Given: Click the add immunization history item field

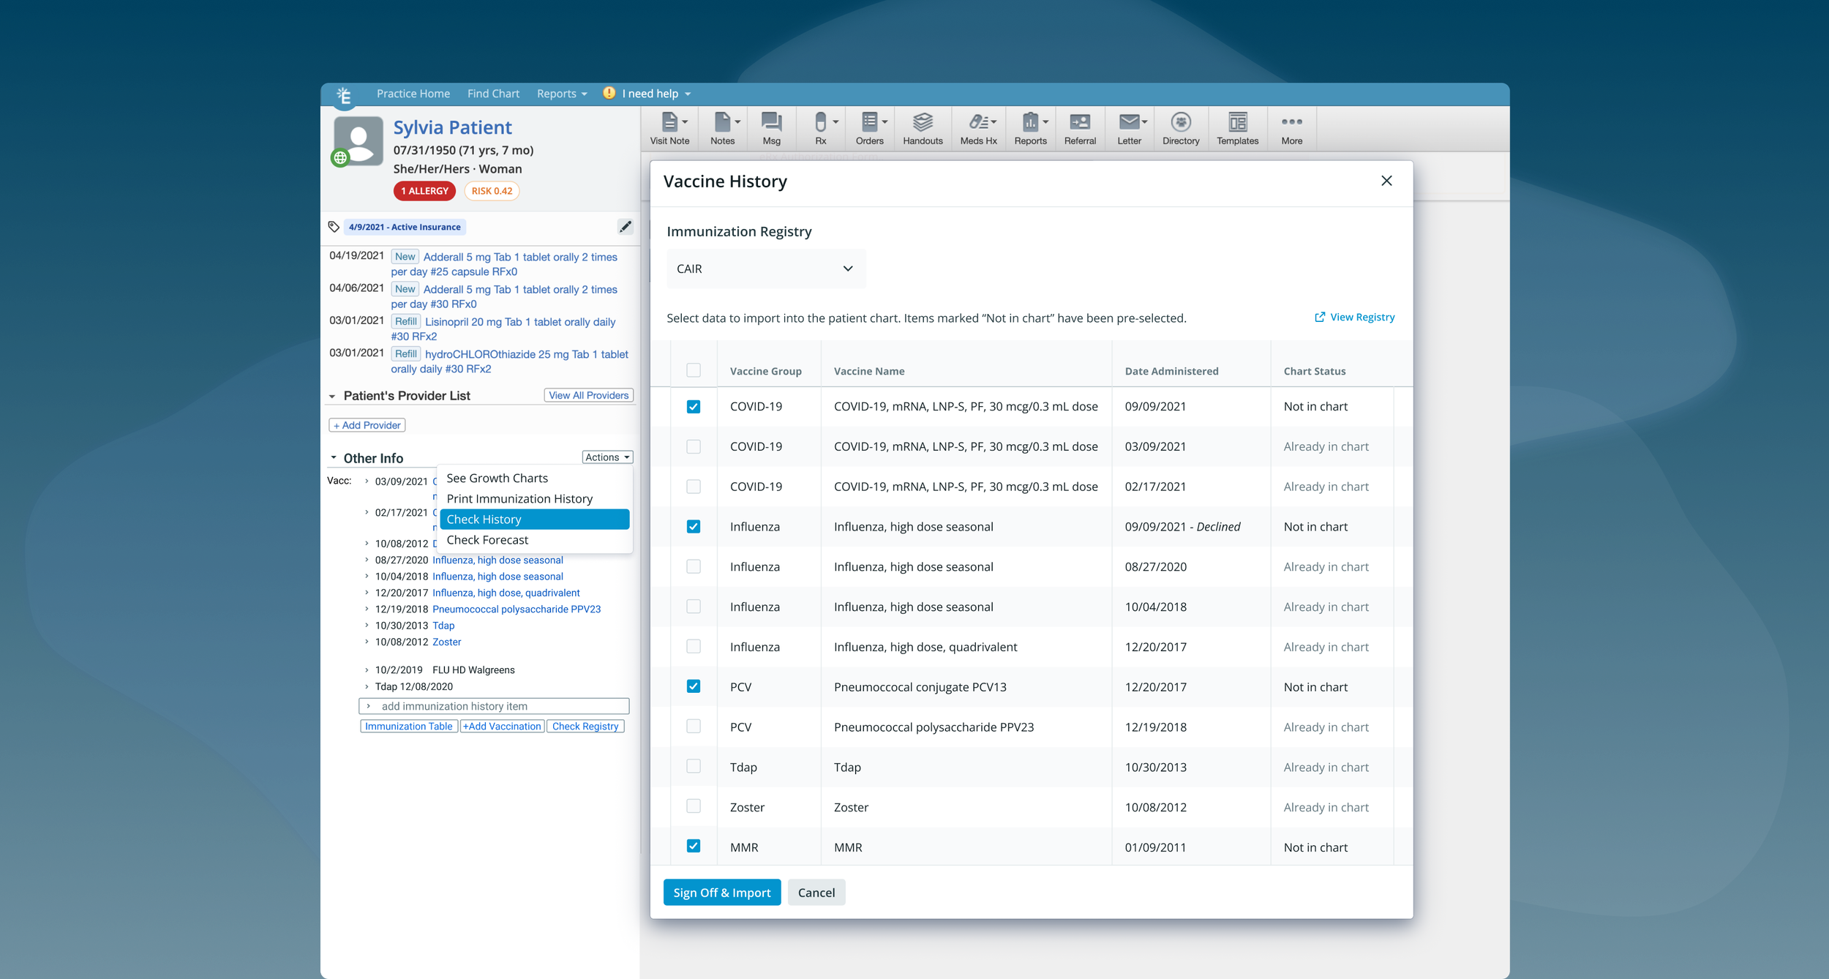Looking at the screenshot, I should [x=494, y=706].
